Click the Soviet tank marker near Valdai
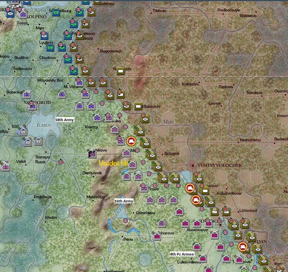Image resolution: width=288 pixels, height=272 pixels. (x=131, y=141)
